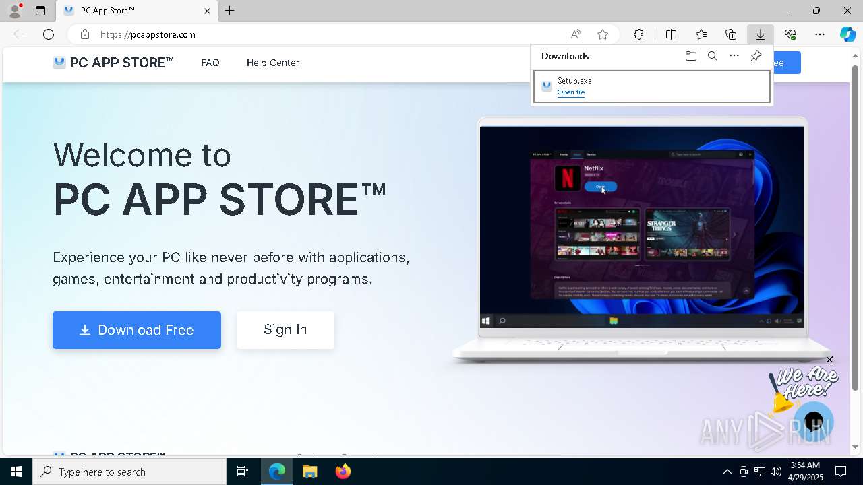Click Open file link for Setup.exe
863x485 pixels.
point(571,92)
